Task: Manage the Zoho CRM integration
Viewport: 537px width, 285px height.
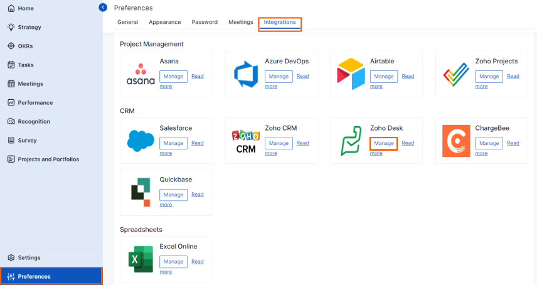Action: pyautogui.click(x=279, y=143)
